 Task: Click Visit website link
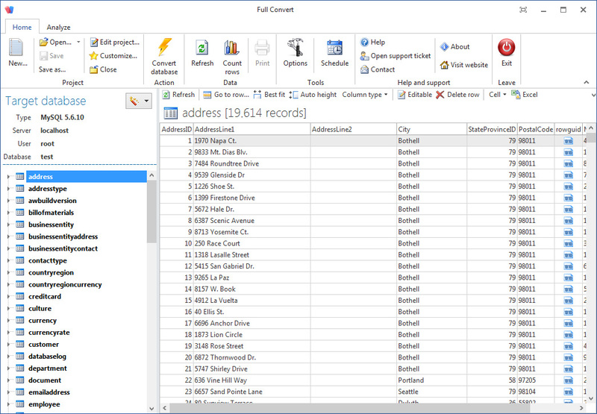point(463,65)
